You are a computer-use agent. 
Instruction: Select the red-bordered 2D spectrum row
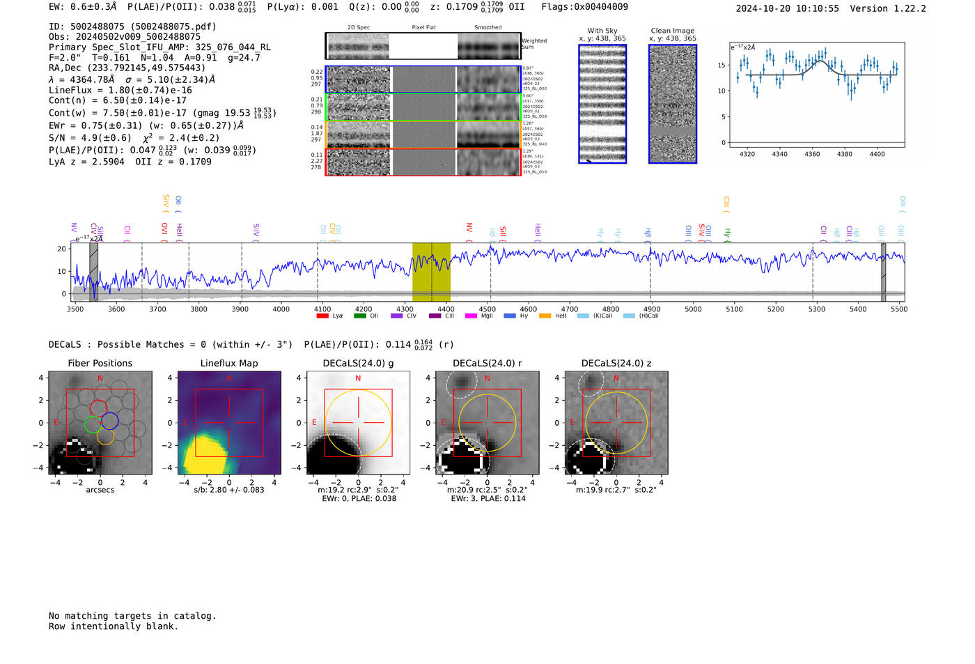[x=423, y=162]
